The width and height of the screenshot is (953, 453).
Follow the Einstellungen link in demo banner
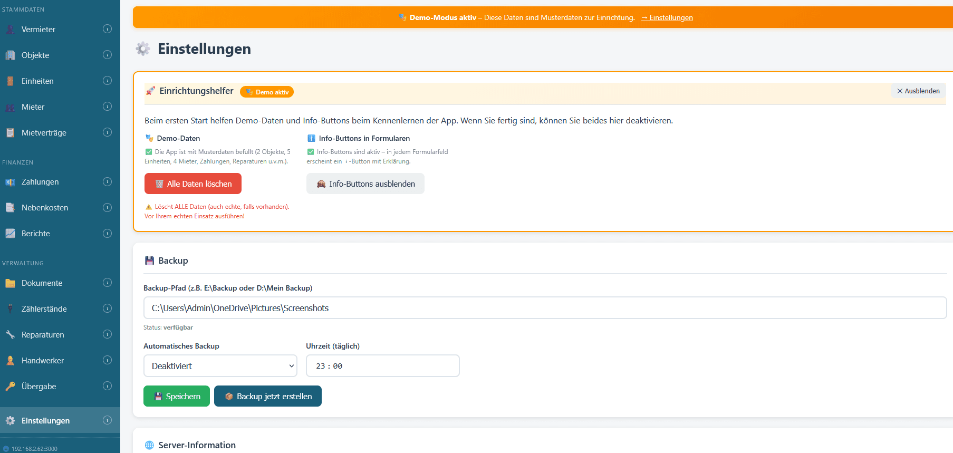(x=667, y=17)
